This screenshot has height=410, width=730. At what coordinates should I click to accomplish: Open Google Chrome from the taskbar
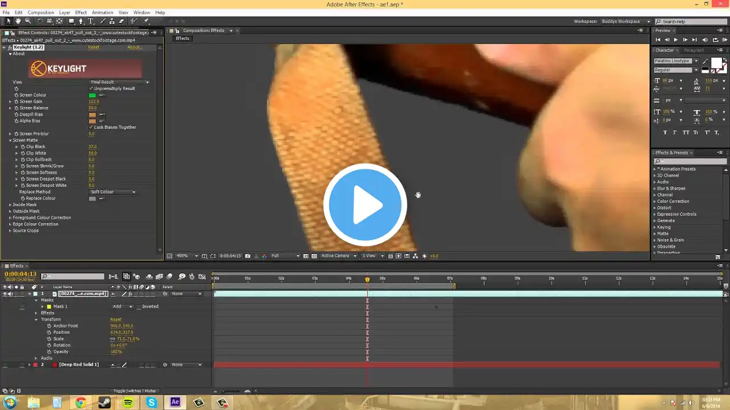point(80,403)
